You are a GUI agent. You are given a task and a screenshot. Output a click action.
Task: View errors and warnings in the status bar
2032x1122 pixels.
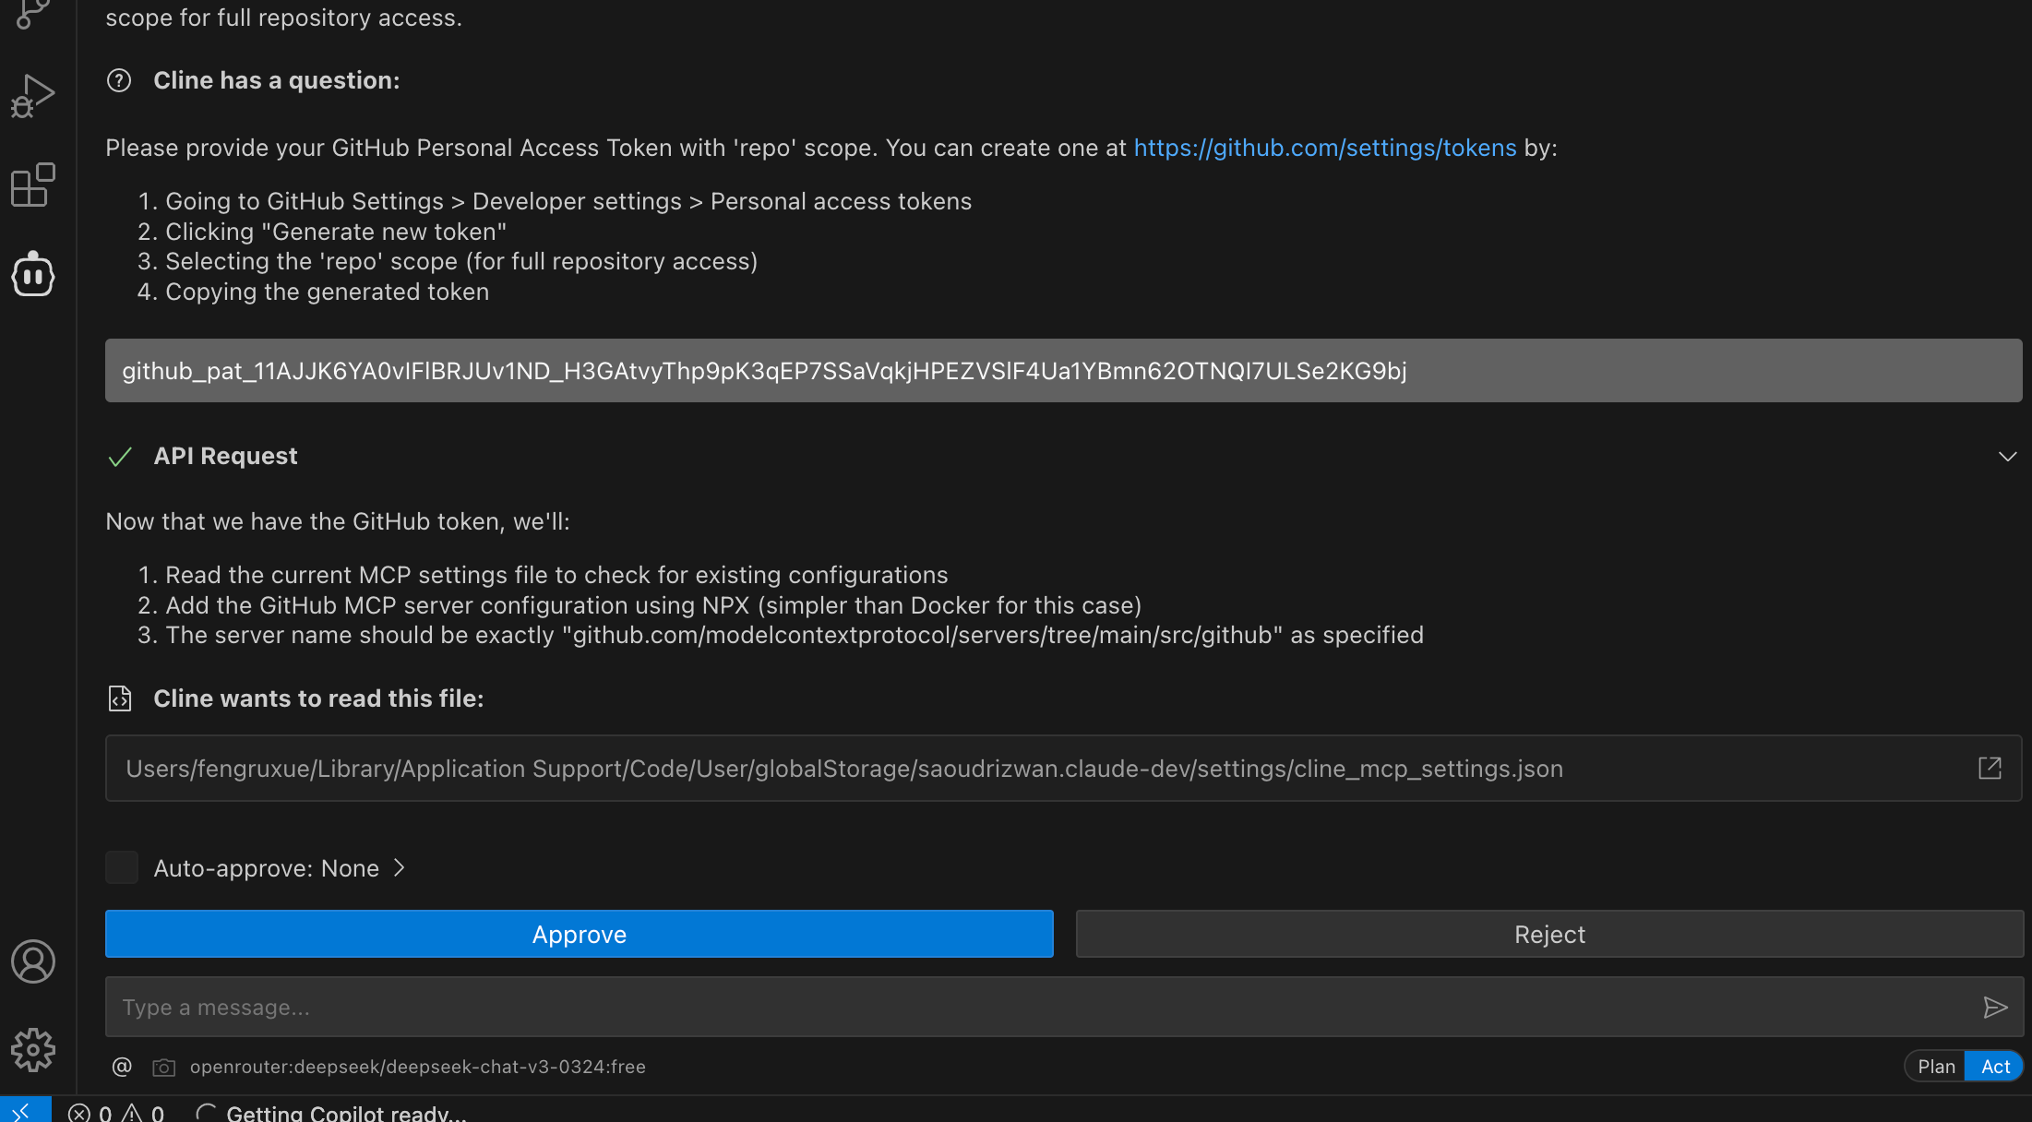click(x=117, y=1112)
